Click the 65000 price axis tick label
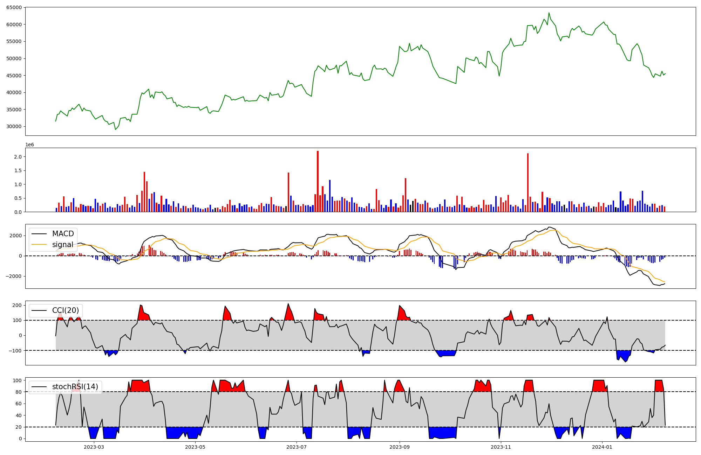 coord(14,7)
